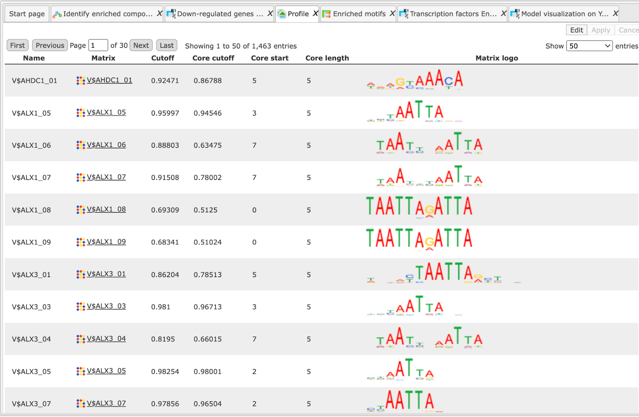Viewport: 639px width, 417px height.
Task: Jump to the Last page
Action: coord(167,45)
